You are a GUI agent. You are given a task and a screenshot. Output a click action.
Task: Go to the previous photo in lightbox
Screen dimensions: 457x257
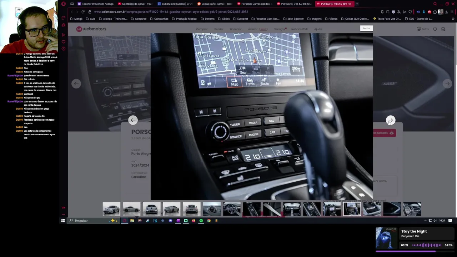pyautogui.click(x=133, y=120)
